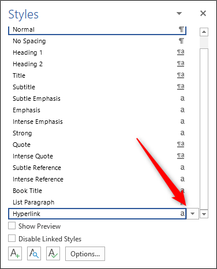
Task: Select the Heading 2 style
Action: pyautogui.click(x=97, y=64)
